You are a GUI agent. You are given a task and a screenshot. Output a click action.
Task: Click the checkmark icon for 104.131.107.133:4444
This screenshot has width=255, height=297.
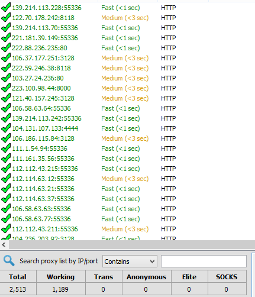click(x=6, y=128)
